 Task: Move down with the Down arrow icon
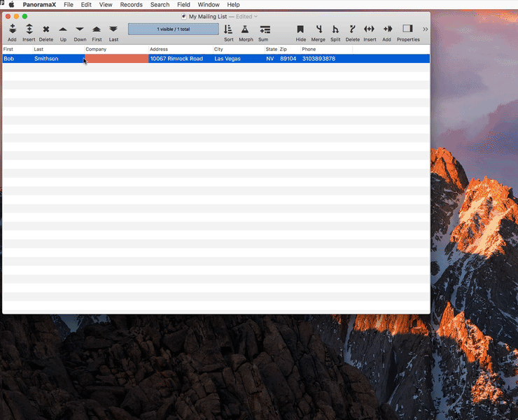[x=80, y=29]
